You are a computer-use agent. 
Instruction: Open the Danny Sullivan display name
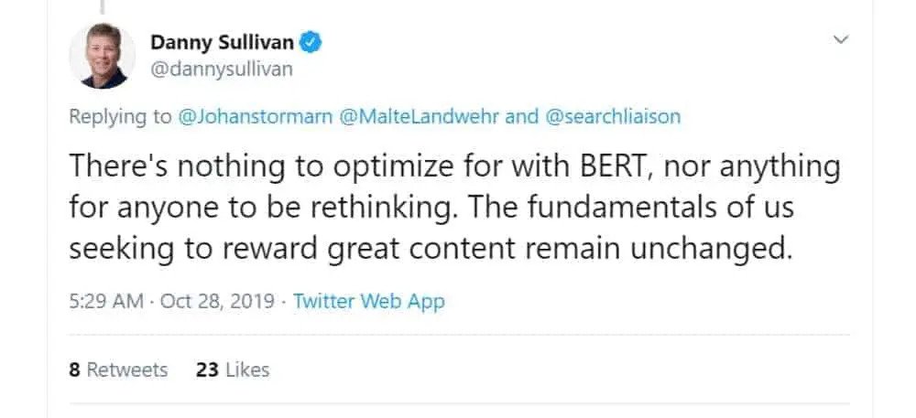coord(223,42)
